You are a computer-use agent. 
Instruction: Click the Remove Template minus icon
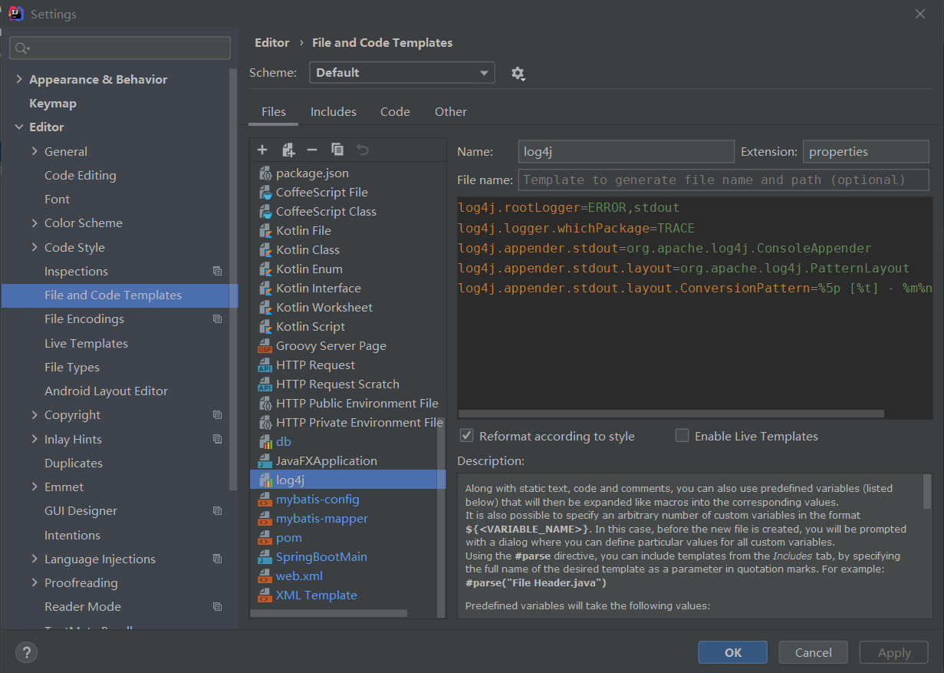click(x=312, y=150)
